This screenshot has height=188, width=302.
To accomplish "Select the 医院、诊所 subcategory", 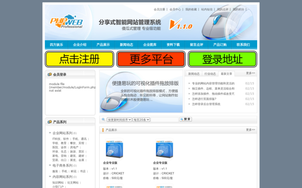I will point(59,147).
